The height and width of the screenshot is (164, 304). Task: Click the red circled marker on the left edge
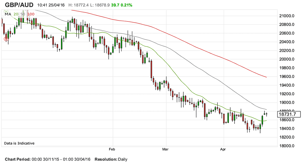point(6,39)
